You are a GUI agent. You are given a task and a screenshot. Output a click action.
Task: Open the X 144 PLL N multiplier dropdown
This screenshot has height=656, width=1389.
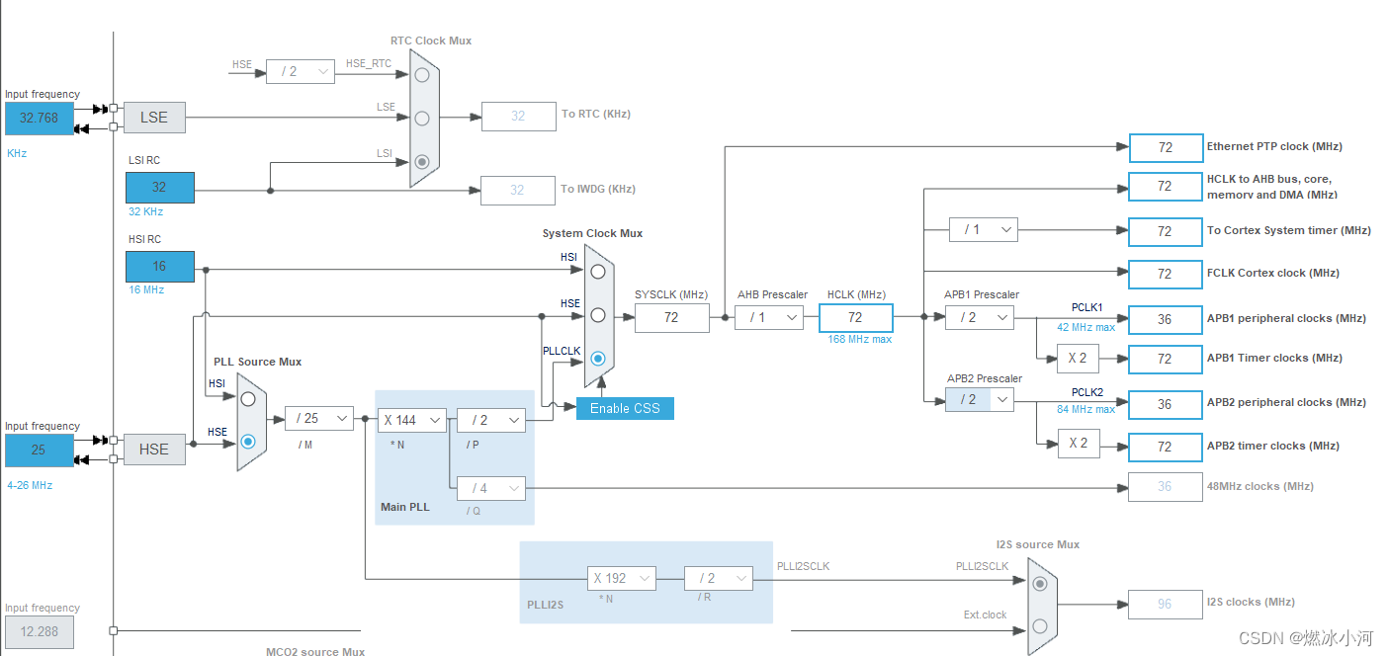411,420
